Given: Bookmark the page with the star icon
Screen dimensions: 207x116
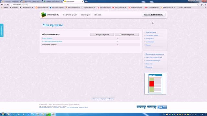Looking at the screenshot, I should 198,5.
